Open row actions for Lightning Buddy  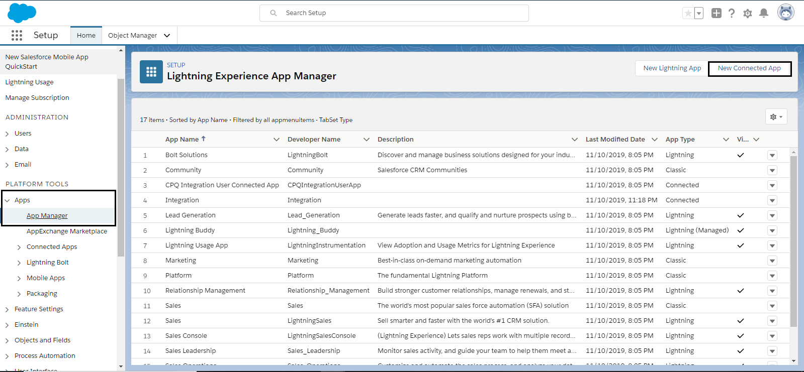tap(772, 230)
